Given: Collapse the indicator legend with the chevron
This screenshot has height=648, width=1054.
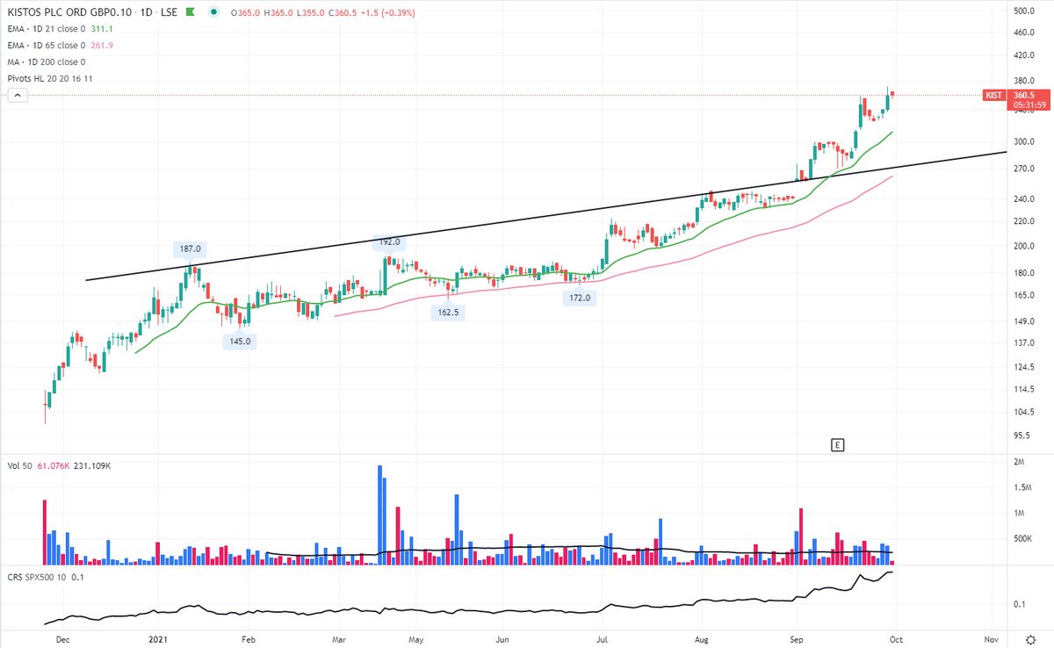Looking at the screenshot, I should click(x=16, y=95).
